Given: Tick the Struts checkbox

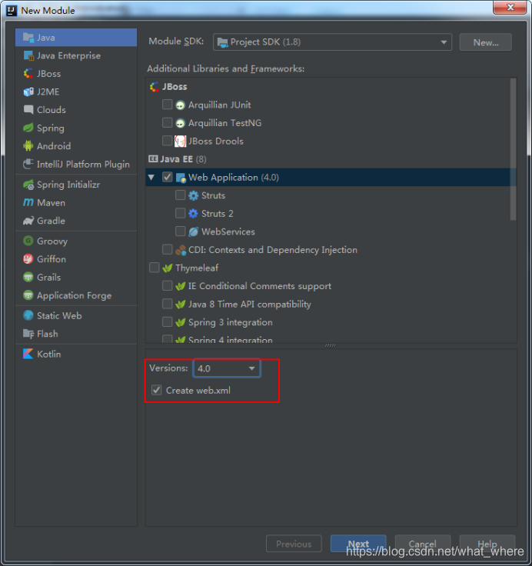Looking at the screenshot, I should [x=180, y=195].
